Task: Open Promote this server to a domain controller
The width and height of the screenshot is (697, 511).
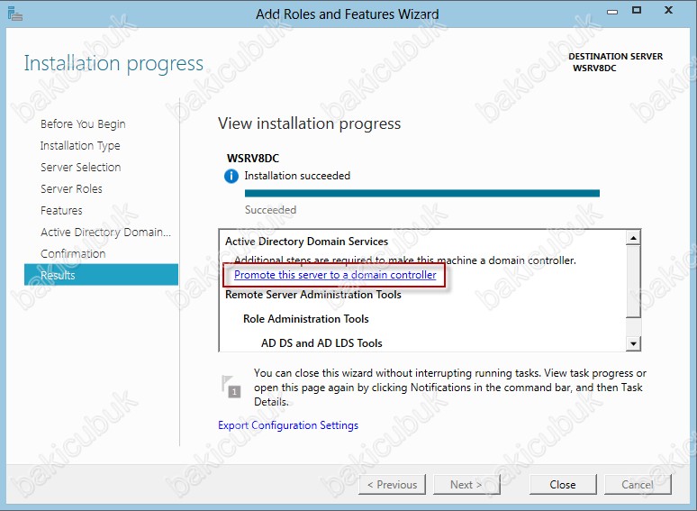Action: click(335, 275)
